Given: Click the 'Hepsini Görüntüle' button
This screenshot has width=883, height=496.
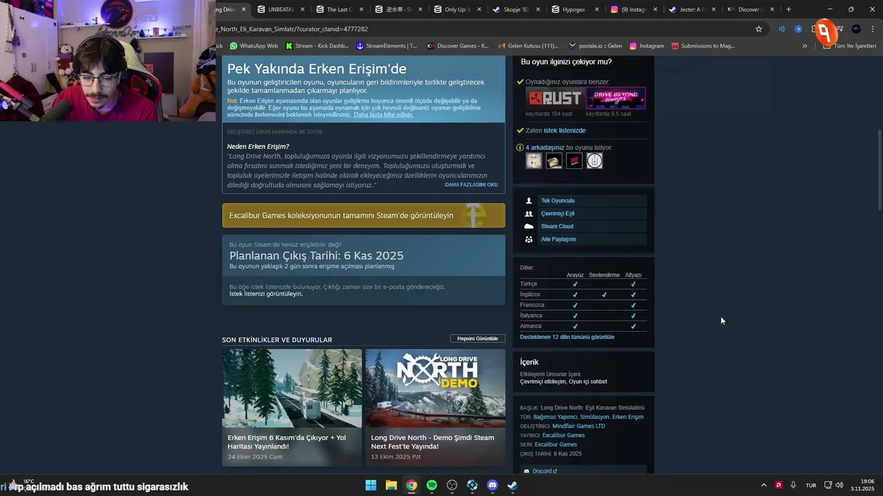Looking at the screenshot, I should (477, 338).
